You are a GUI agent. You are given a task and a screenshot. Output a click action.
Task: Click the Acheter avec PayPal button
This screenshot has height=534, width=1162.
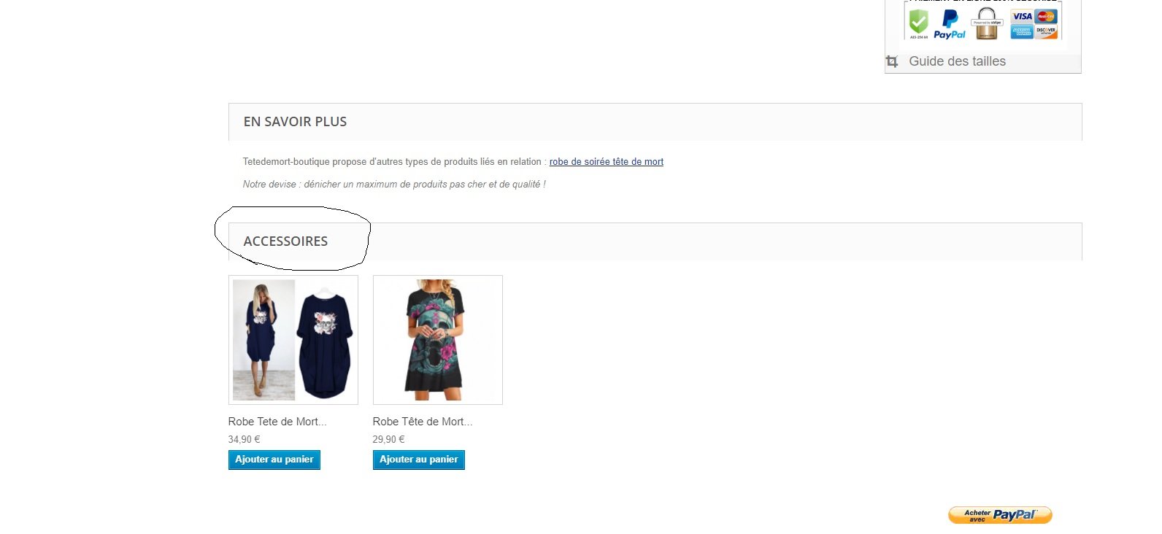[1000, 515]
